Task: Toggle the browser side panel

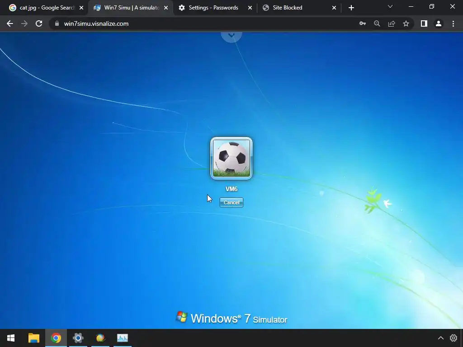Action: [424, 23]
